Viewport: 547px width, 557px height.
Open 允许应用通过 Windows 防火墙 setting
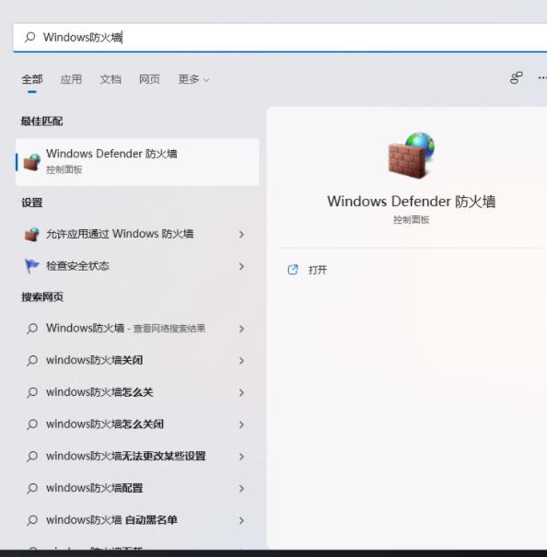137,234
